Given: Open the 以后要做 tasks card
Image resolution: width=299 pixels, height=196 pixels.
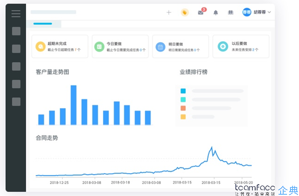Looking at the screenshot, I should [241, 46].
